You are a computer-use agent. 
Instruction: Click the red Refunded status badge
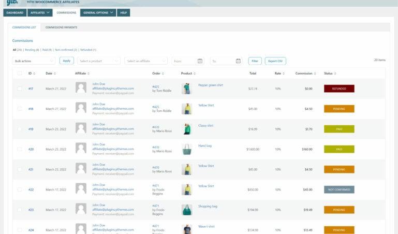click(339, 89)
